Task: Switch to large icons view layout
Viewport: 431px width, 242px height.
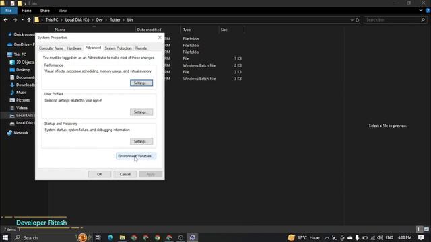Action: click(426, 229)
